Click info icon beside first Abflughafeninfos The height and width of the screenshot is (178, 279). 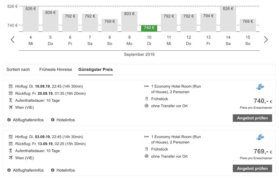9,120
